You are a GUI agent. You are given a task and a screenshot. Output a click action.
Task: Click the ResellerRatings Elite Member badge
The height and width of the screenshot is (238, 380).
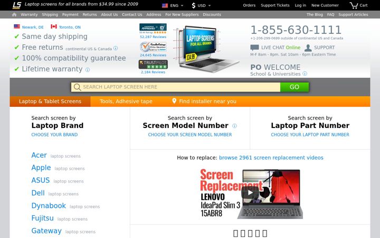(153, 47)
